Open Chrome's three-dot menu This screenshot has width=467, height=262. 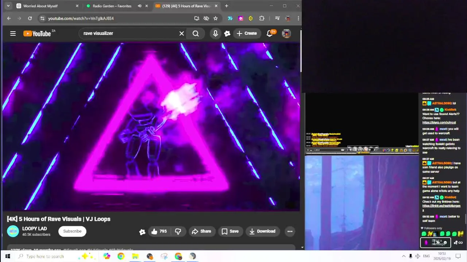298,18
